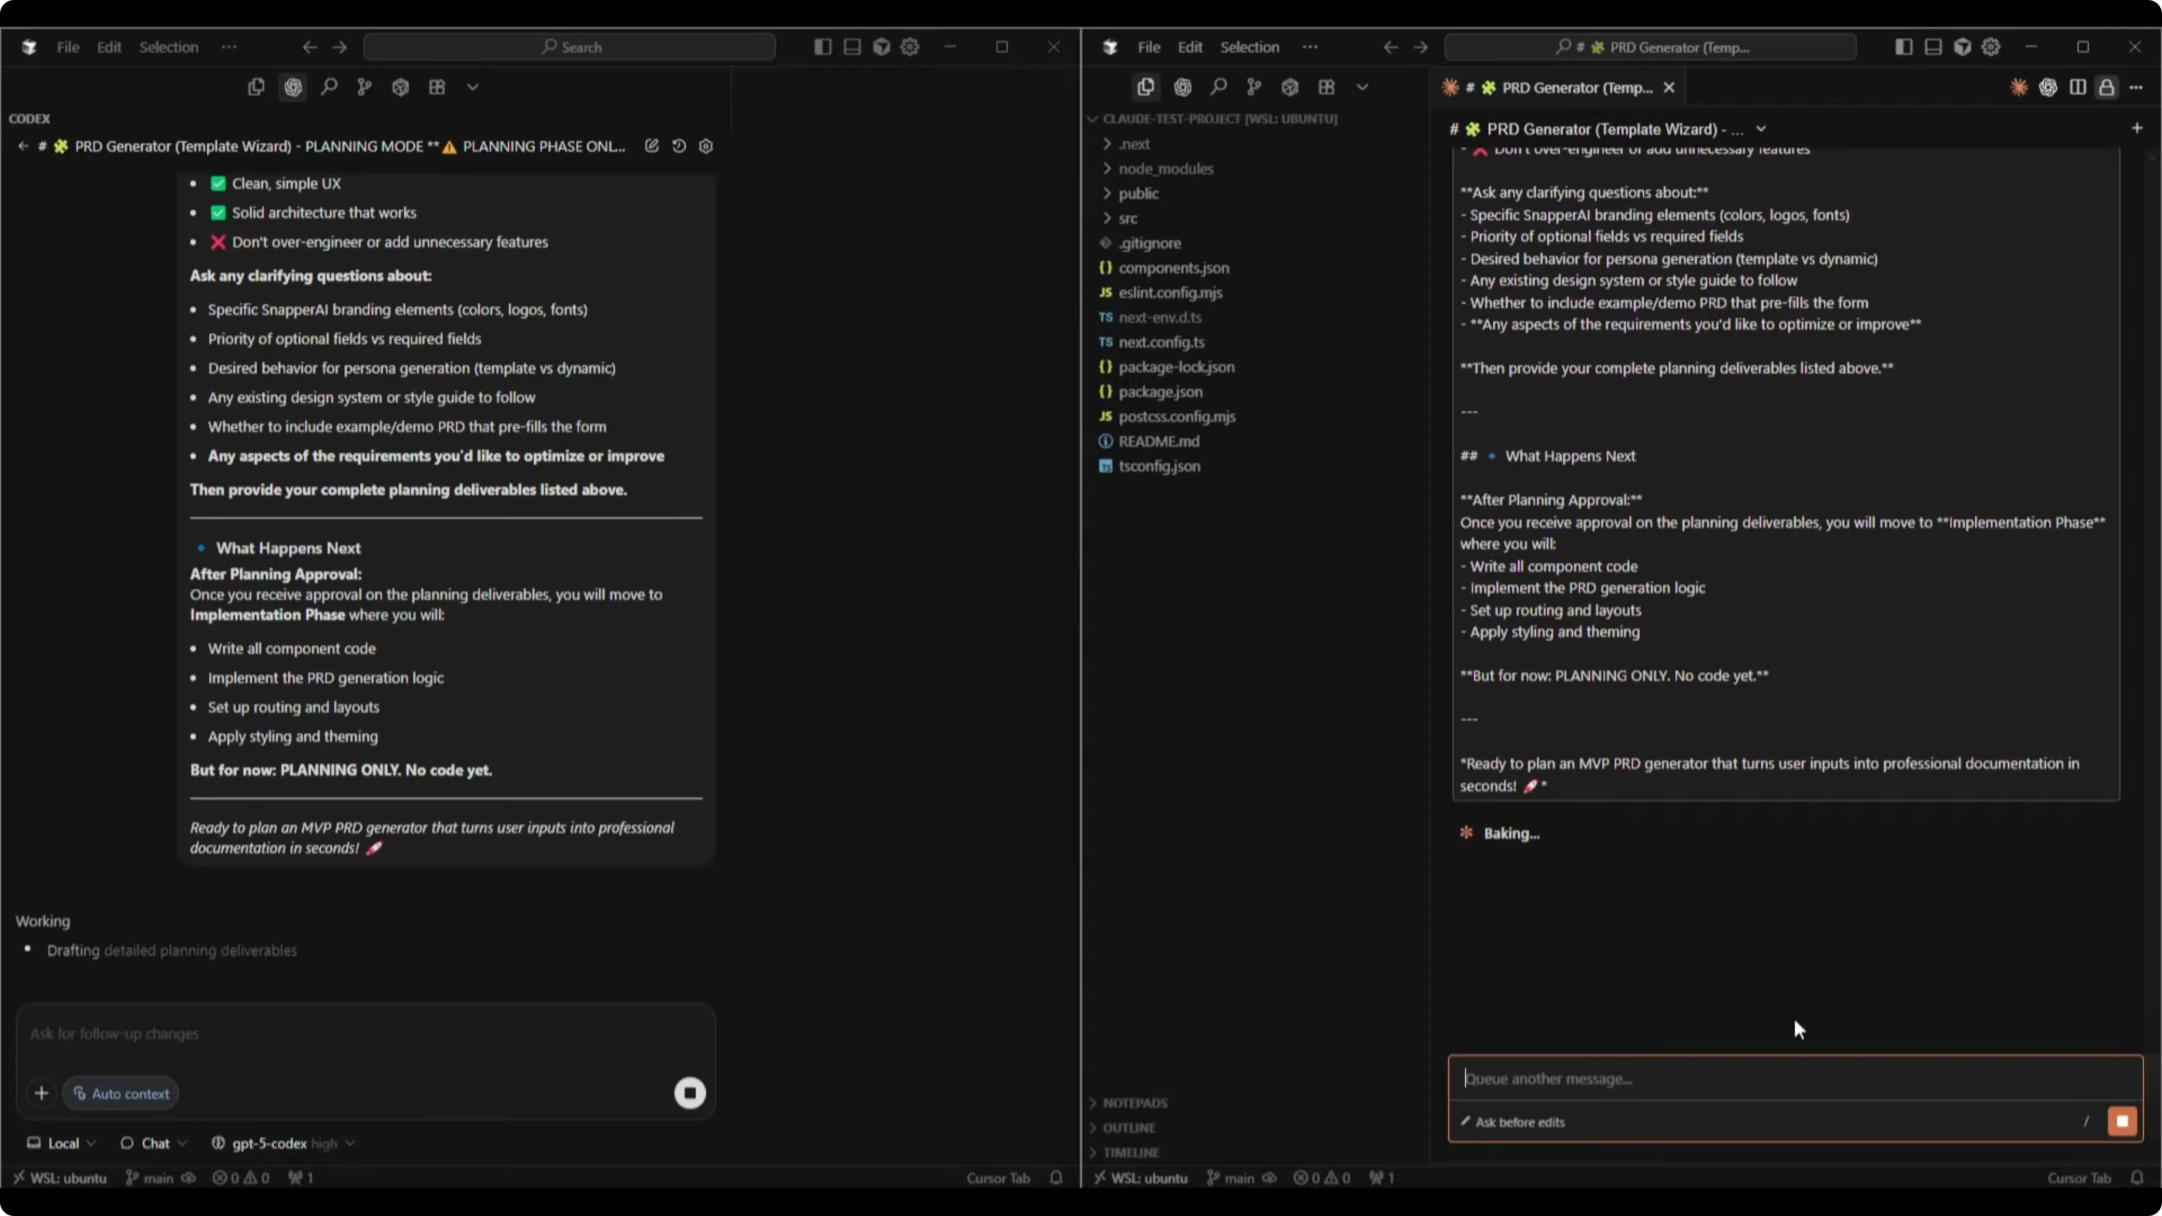The image size is (2162, 1216).
Task: Expand the src folder
Action: 1127,218
